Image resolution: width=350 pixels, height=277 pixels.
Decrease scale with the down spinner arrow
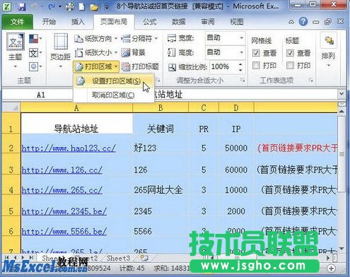(x=240, y=70)
